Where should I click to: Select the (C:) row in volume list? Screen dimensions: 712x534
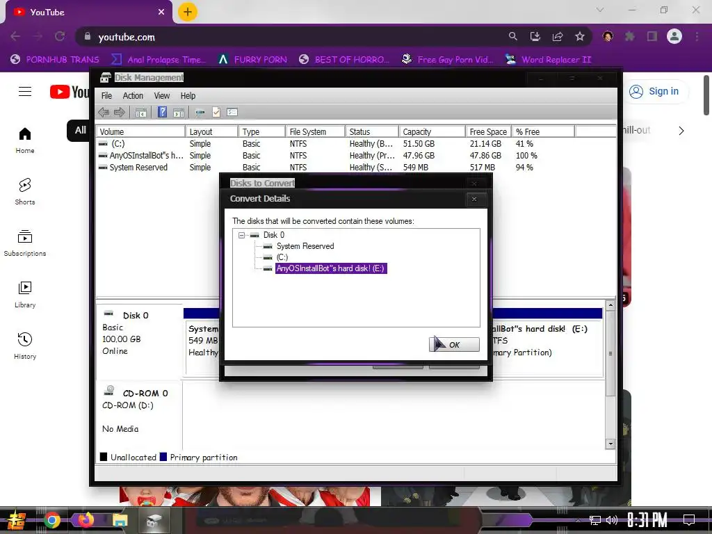click(356, 143)
